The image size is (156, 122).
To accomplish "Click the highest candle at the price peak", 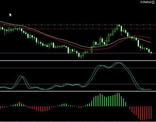I will pos(119,26).
